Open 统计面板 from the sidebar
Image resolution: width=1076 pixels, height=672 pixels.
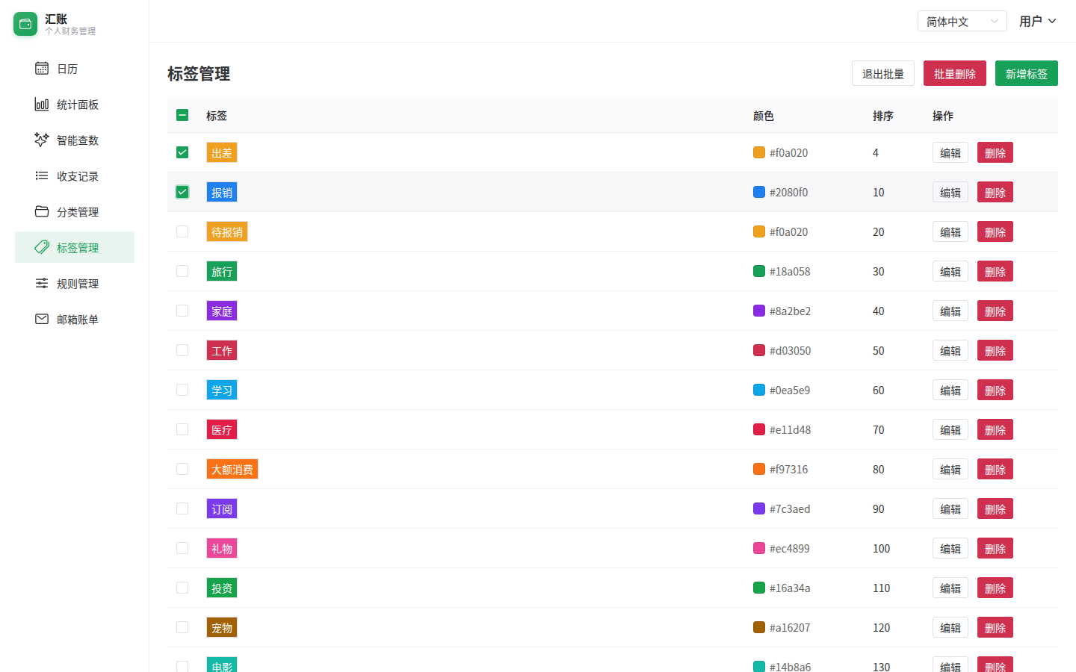tap(75, 105)
